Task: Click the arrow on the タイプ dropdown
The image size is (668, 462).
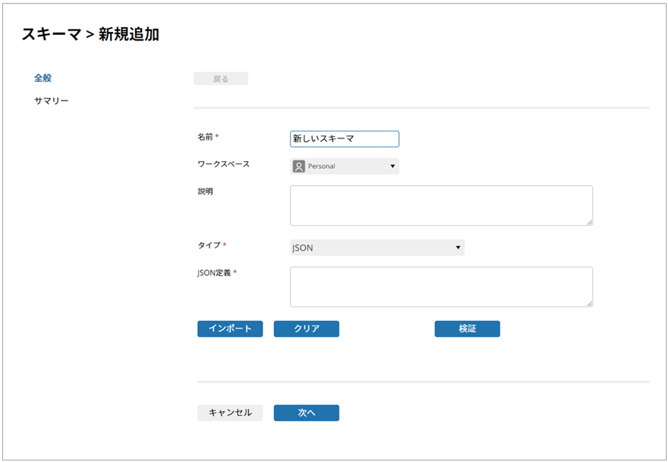Action: (458, 248)
